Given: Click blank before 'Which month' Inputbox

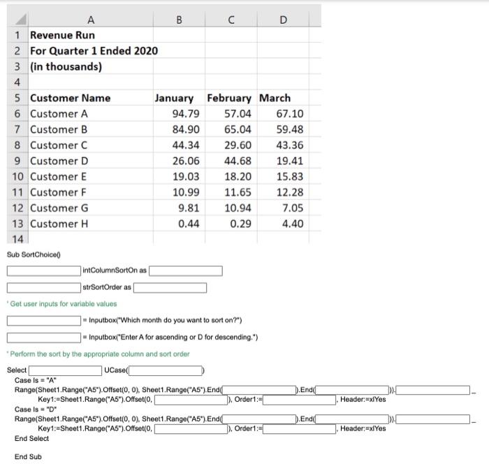Looking at the screenshot, I should [x=43, y=321].
